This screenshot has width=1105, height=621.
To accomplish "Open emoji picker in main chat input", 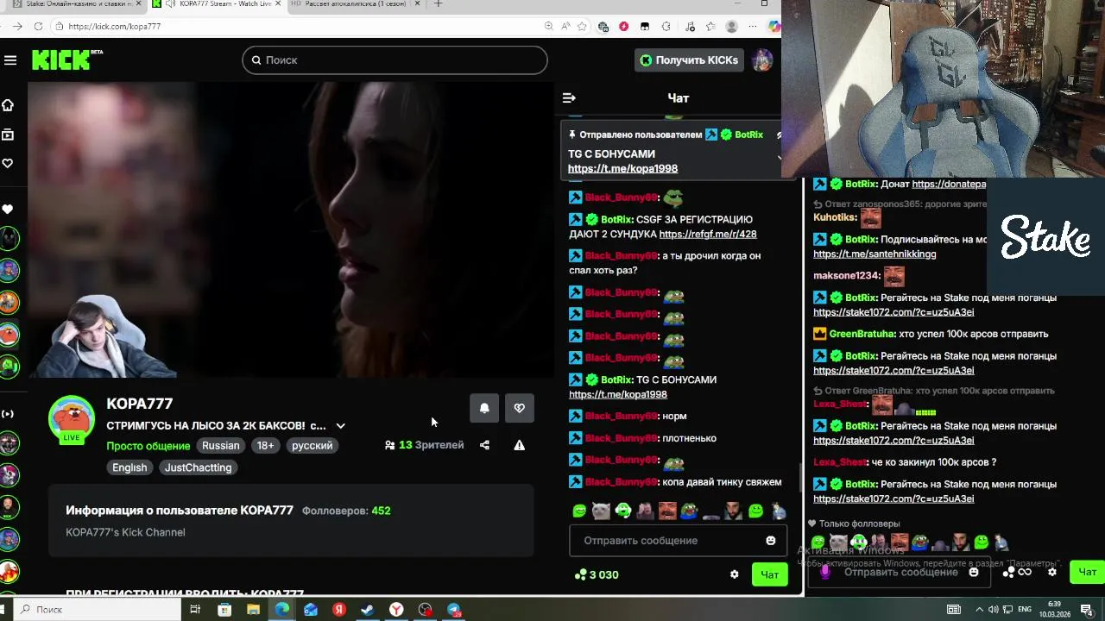I will 771,541.
